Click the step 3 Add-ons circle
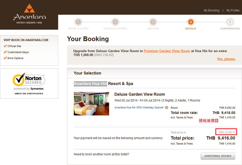This screenshot has width=242, height=165. (153, 22)
